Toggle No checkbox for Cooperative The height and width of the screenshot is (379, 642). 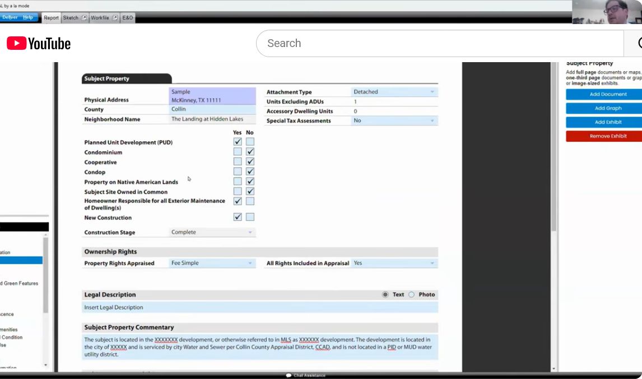[x=250, y=161]
